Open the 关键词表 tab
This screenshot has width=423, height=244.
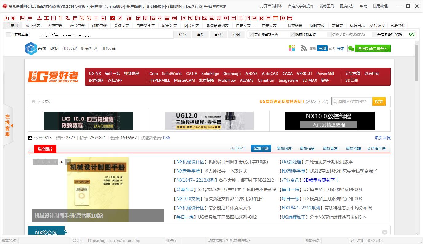[x=122, y=26]
